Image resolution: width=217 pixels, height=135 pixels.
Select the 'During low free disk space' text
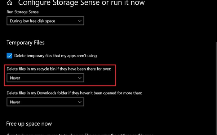coord(32,21)
